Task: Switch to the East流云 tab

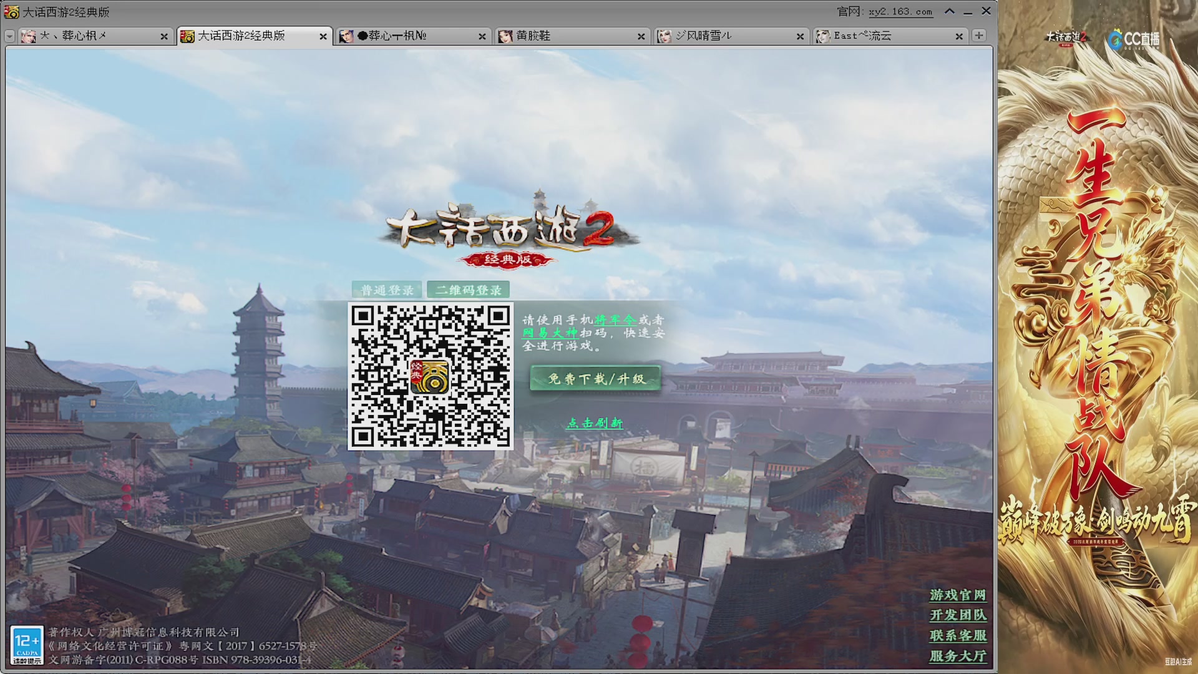Action: coord(890,36)
